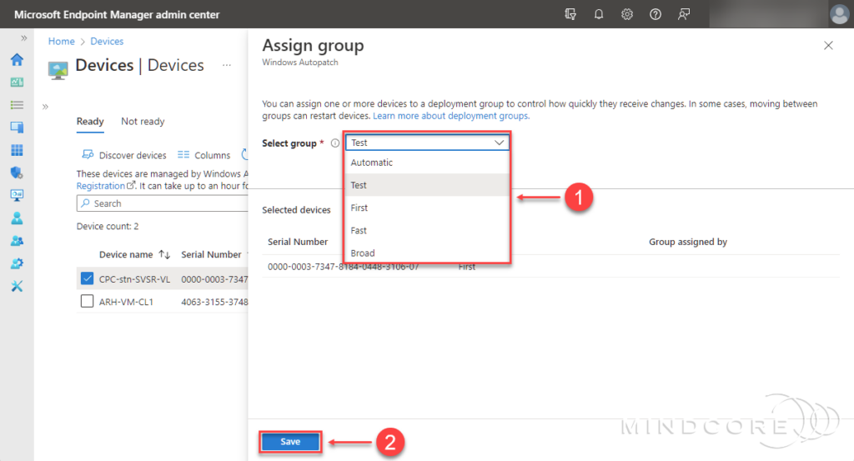Sort by Device name arrows
This screenshot has width=854, height=461.
(x=164, y=254)
